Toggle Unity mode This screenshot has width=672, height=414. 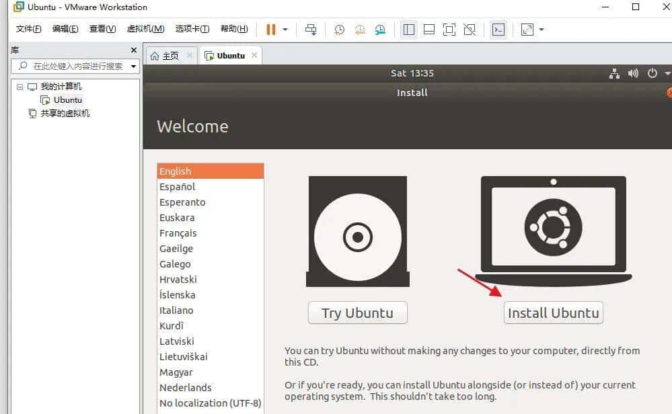point(471,29)
